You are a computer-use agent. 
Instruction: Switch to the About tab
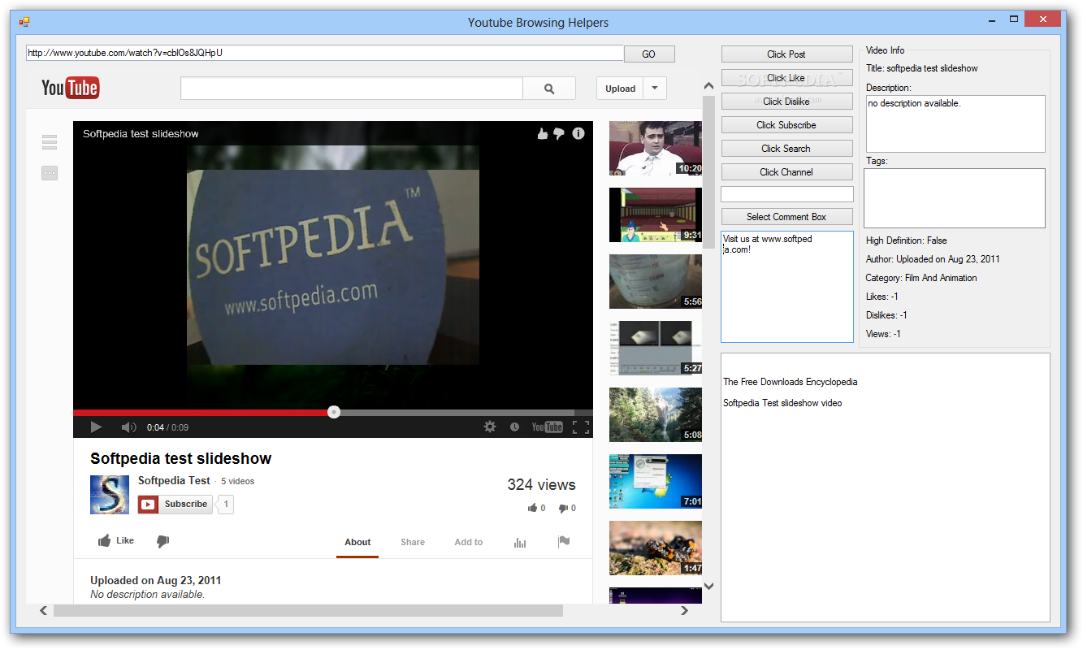[357, 542]
